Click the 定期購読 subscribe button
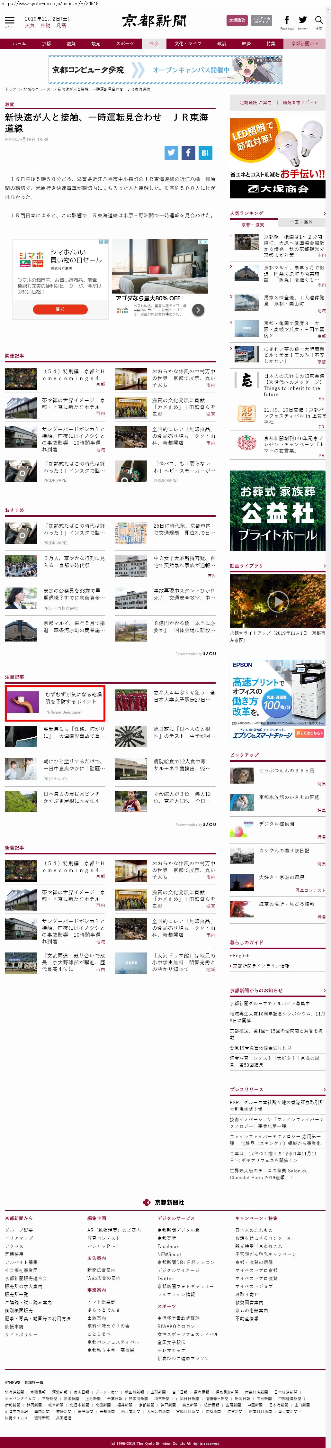Viewport: 331px width, 1448px height. (x=237, y=20)
